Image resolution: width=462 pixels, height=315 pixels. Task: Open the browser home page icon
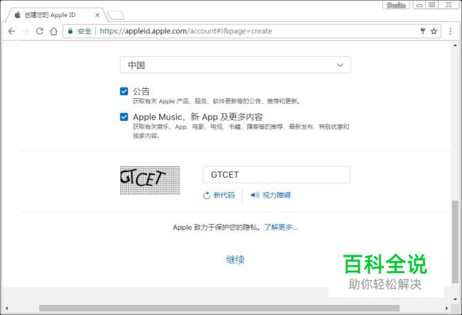[53, 31]
